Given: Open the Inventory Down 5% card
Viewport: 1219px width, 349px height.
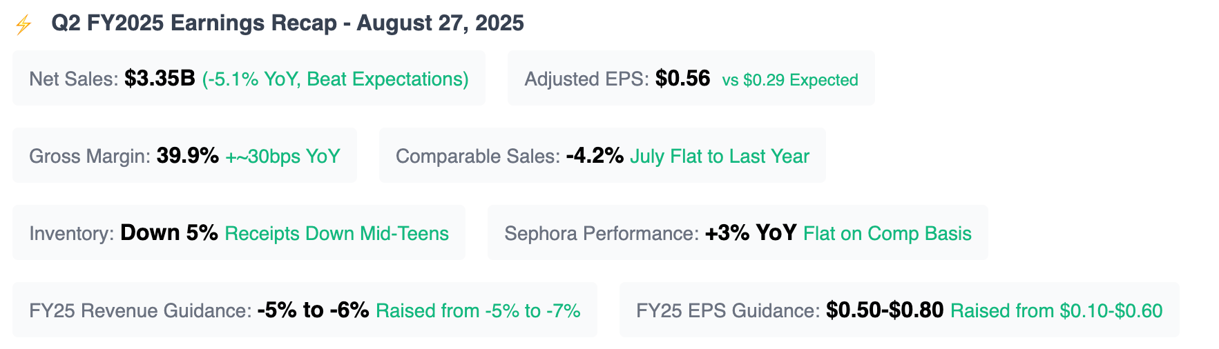Looking at the screenshot, I should 239,232.
